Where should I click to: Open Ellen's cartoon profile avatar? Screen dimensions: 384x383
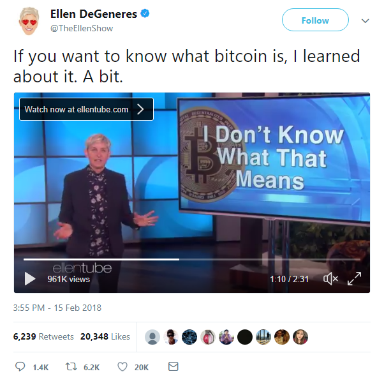(x=29, y=21)
